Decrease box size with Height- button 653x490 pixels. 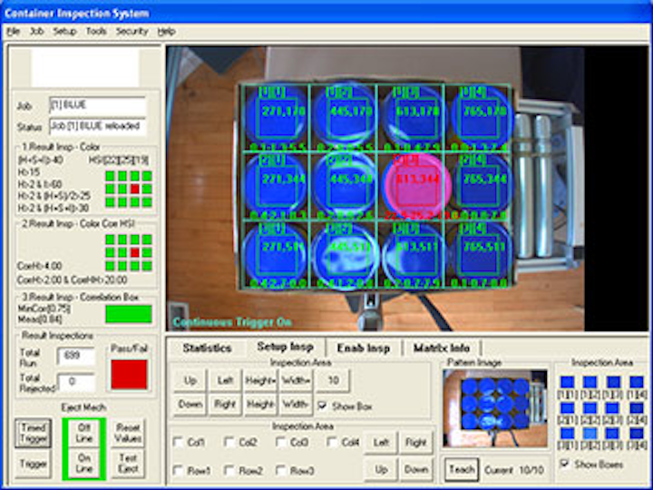(x=260, y=404)
